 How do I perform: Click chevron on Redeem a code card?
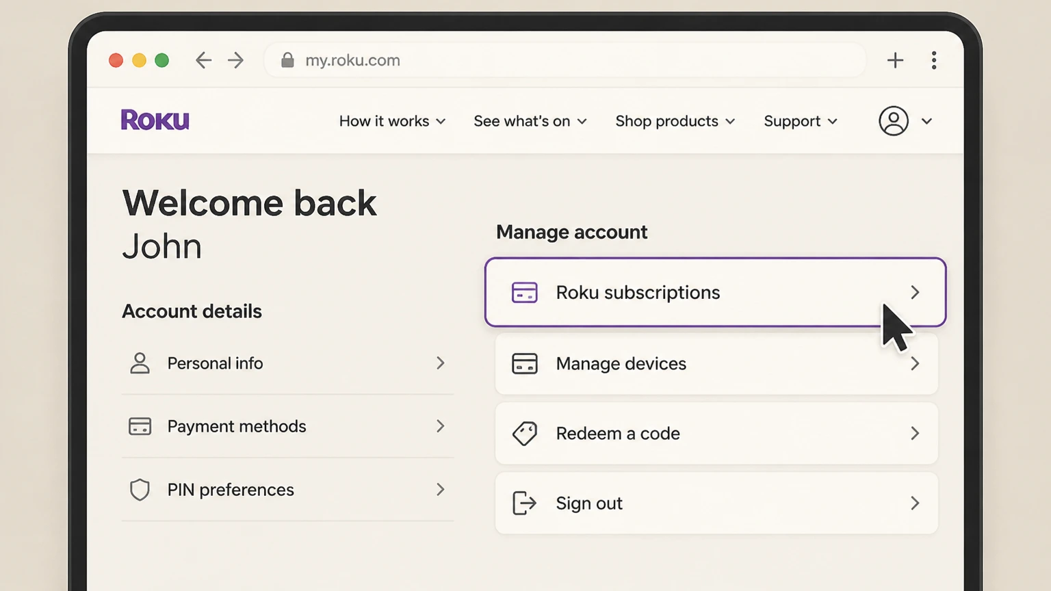pos(915,433)
